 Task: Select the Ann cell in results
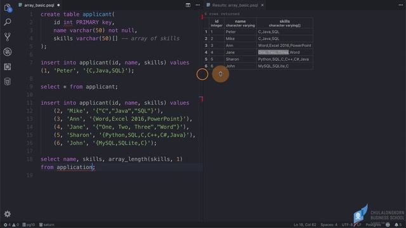click(x=240, y=46)
